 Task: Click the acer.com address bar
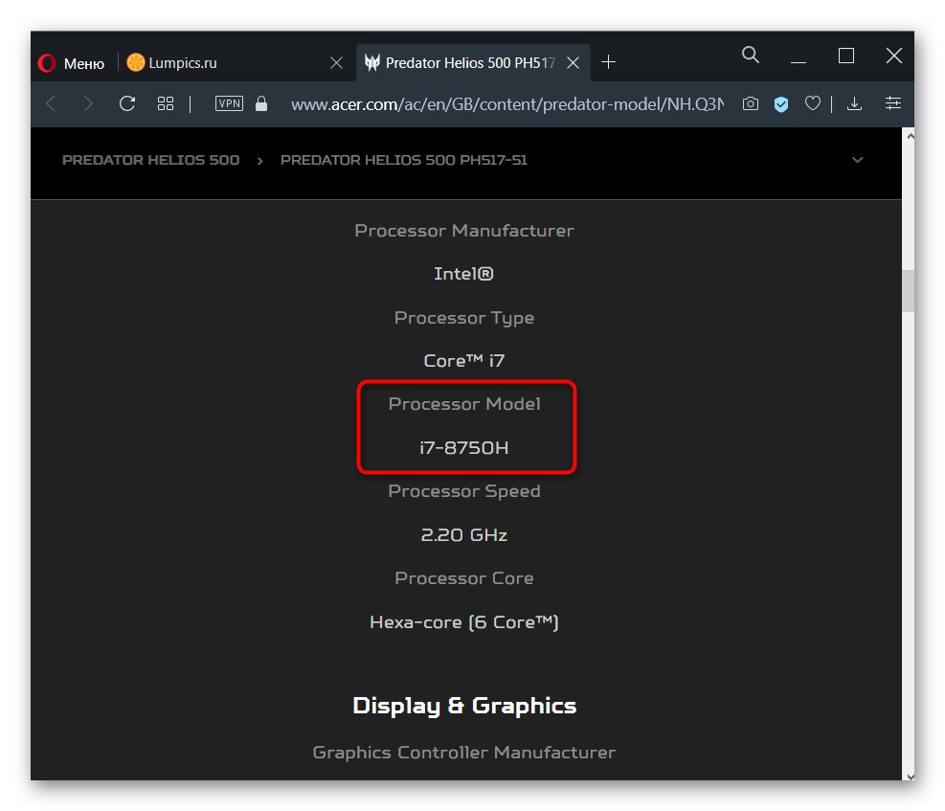point(507,103)
